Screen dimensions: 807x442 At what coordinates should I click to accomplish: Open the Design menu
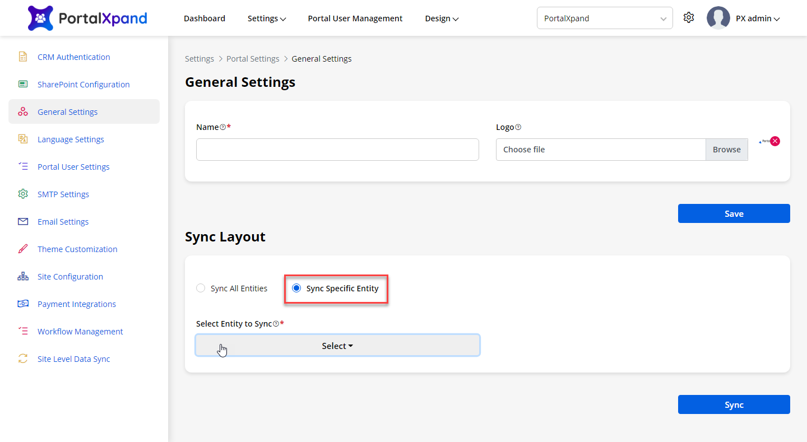[442, 18]
